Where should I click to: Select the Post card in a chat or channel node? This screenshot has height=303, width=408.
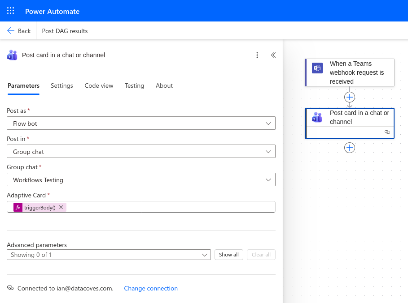(x=350, y=123)
